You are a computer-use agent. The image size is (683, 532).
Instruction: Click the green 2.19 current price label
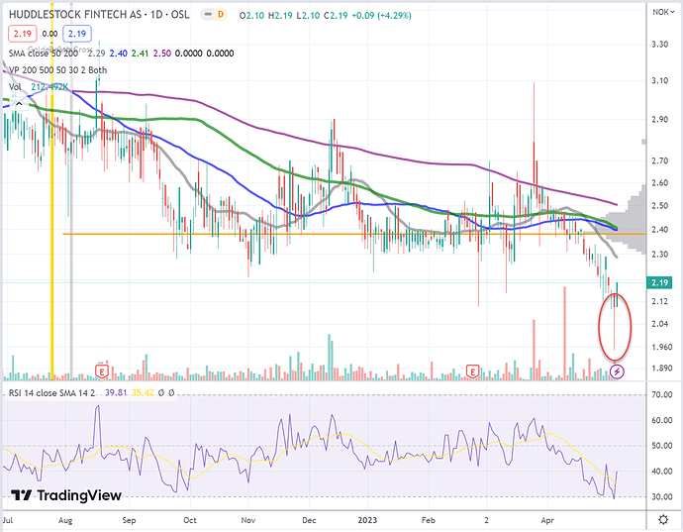[660, 282]
